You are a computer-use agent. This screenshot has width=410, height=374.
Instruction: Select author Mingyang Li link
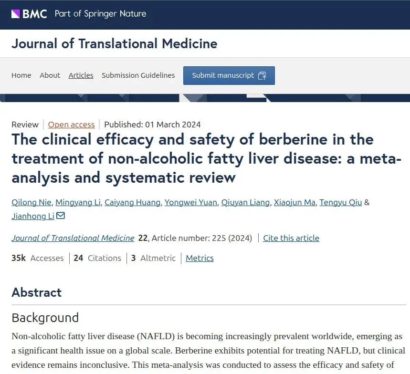pyautogui.click(x=78, y=202)
